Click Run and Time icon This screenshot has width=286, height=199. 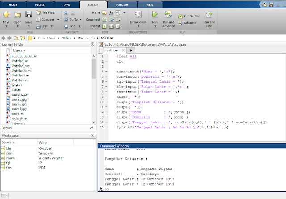209,14
